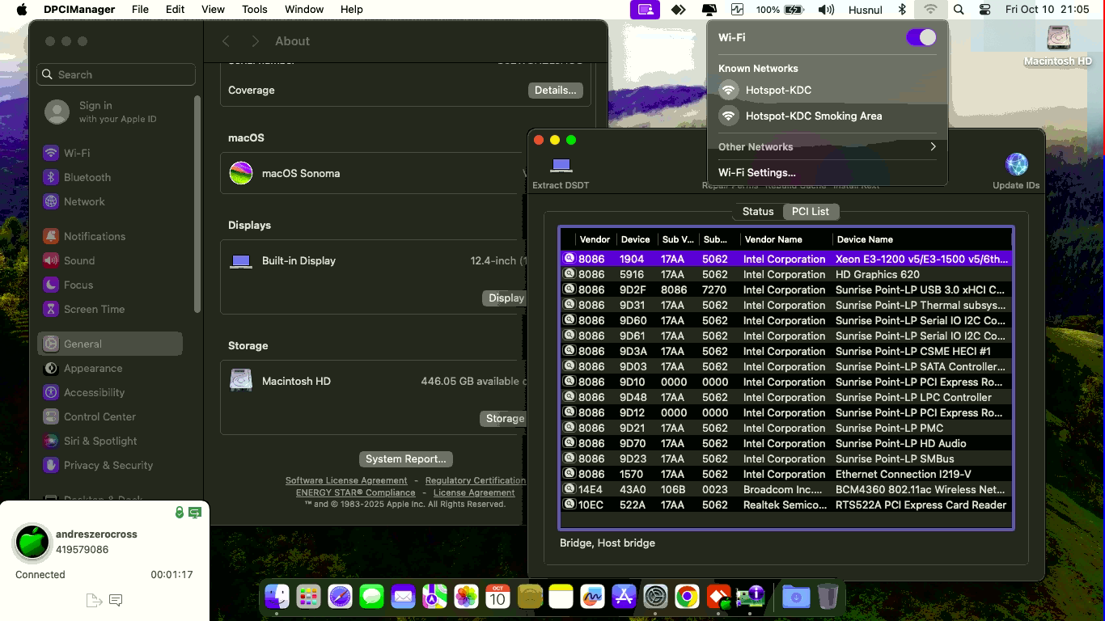Open Maps from the Dock
This screenshot has width=1105, height=621.
click(434, 597)
